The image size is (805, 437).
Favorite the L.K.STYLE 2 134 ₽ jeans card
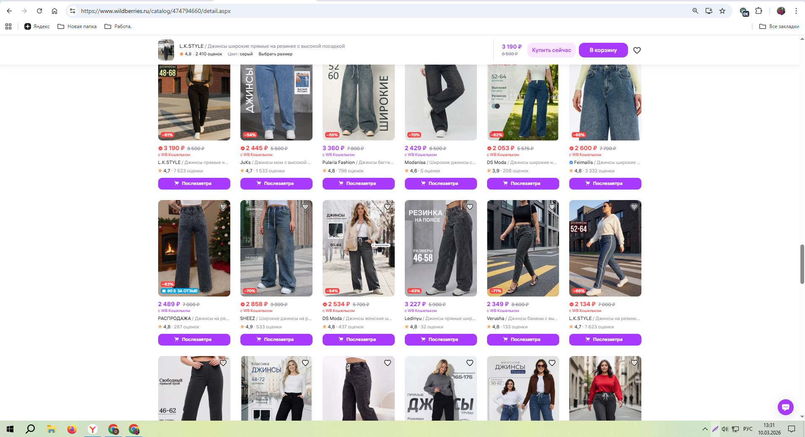pyautogui.click(x=634, y=207)
